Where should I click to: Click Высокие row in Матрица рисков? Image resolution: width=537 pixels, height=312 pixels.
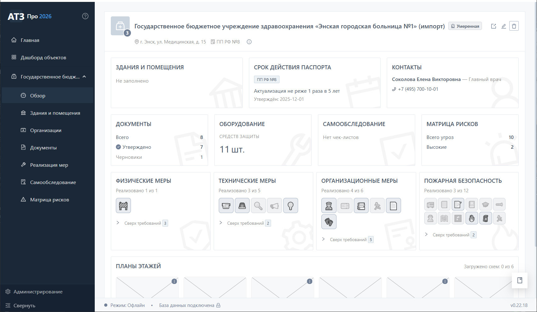[470, 147]
